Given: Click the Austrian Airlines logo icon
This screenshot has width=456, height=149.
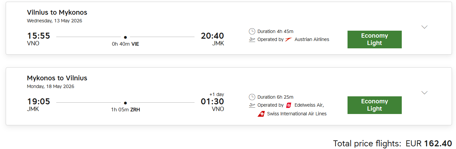Looking at the screenshot, I should pyautogui.click(x=289, y=39).
